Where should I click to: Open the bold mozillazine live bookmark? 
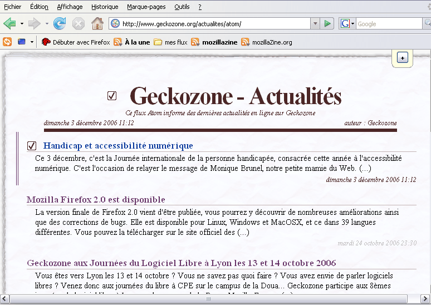click(214, 42)
